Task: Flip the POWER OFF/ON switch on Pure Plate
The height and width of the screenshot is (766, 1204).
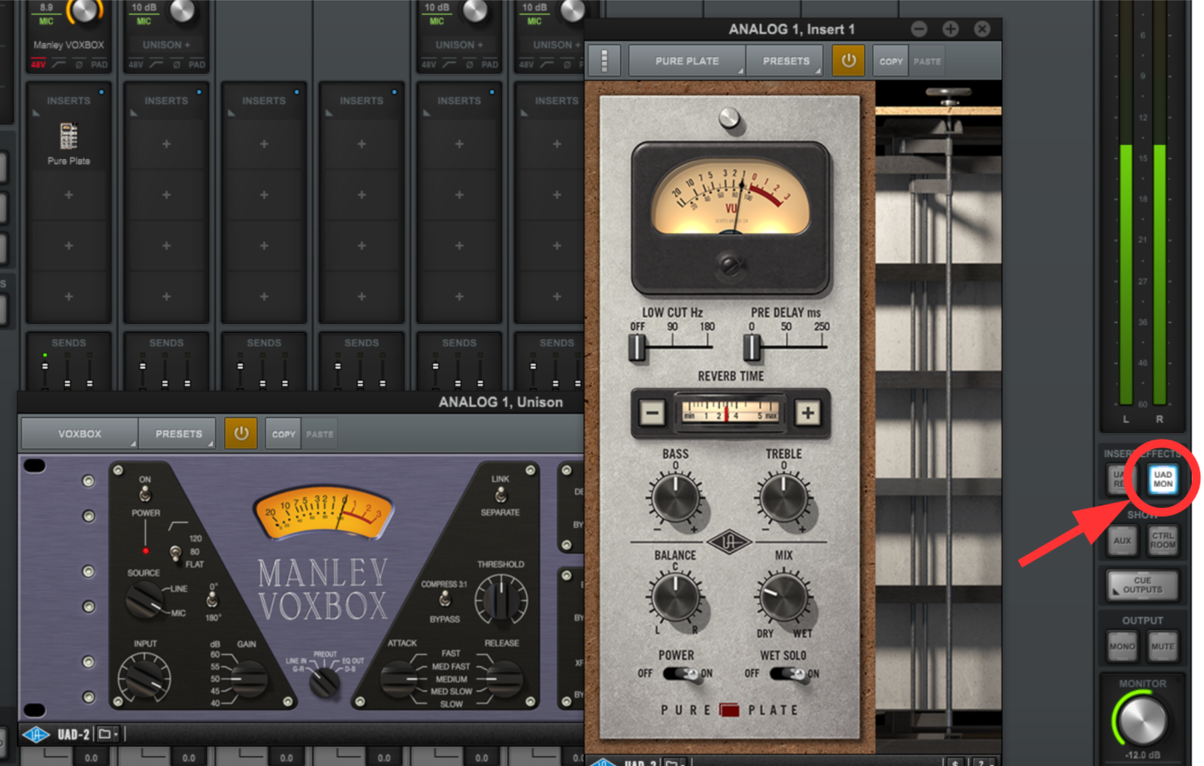Action: click(682, 673)
